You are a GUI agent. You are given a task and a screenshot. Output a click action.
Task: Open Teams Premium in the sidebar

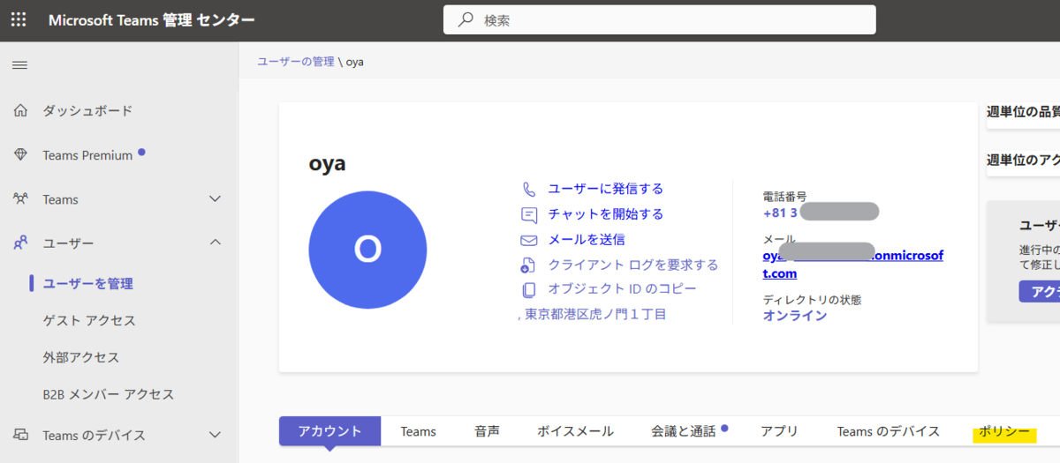coord(87,155)
